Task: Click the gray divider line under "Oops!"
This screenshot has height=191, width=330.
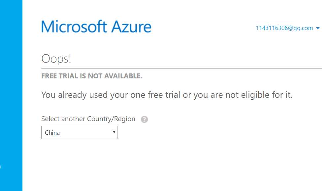Action: click(181, 68)
